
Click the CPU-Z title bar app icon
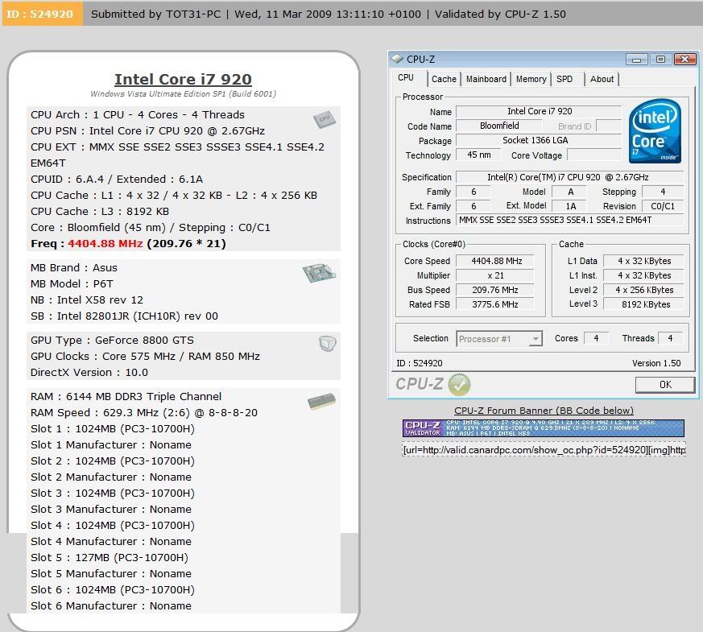[x=397, y=59]
